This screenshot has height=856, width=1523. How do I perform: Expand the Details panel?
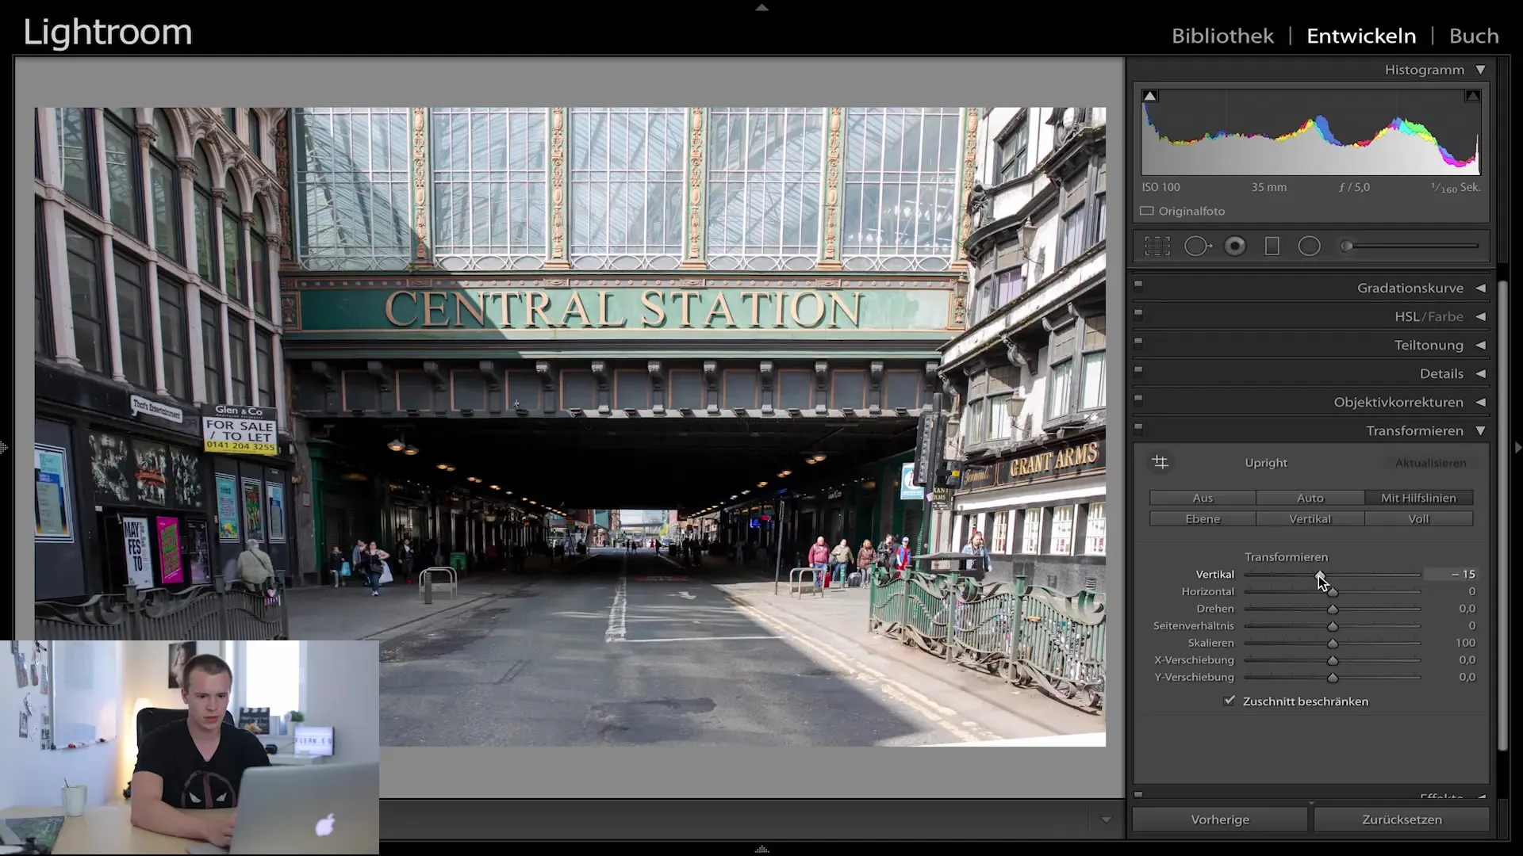pos(1480,373)
